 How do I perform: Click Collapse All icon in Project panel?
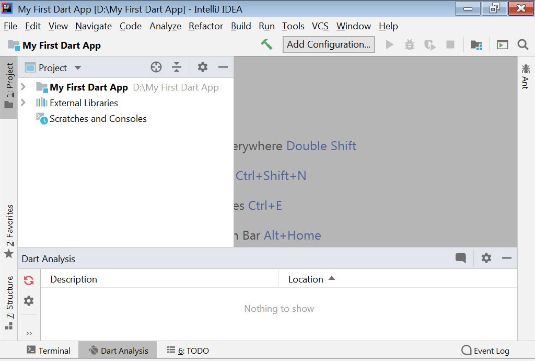(177, 67)
